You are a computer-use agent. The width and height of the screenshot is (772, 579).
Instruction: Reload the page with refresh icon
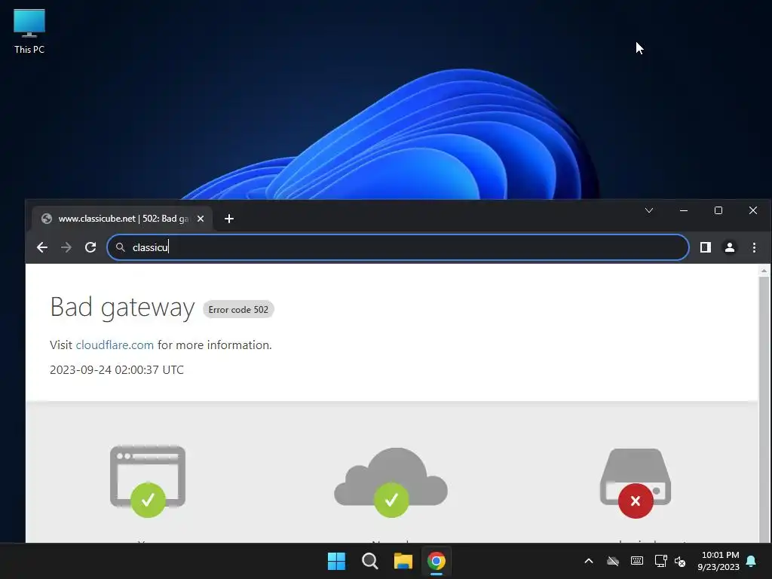[90, 247]
